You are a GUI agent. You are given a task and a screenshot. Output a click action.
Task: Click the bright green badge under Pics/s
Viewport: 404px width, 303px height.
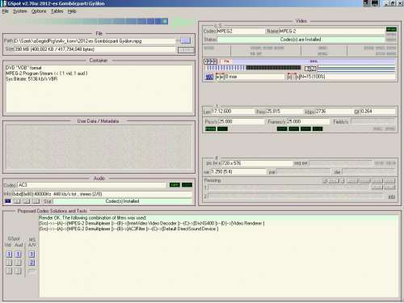210,129
